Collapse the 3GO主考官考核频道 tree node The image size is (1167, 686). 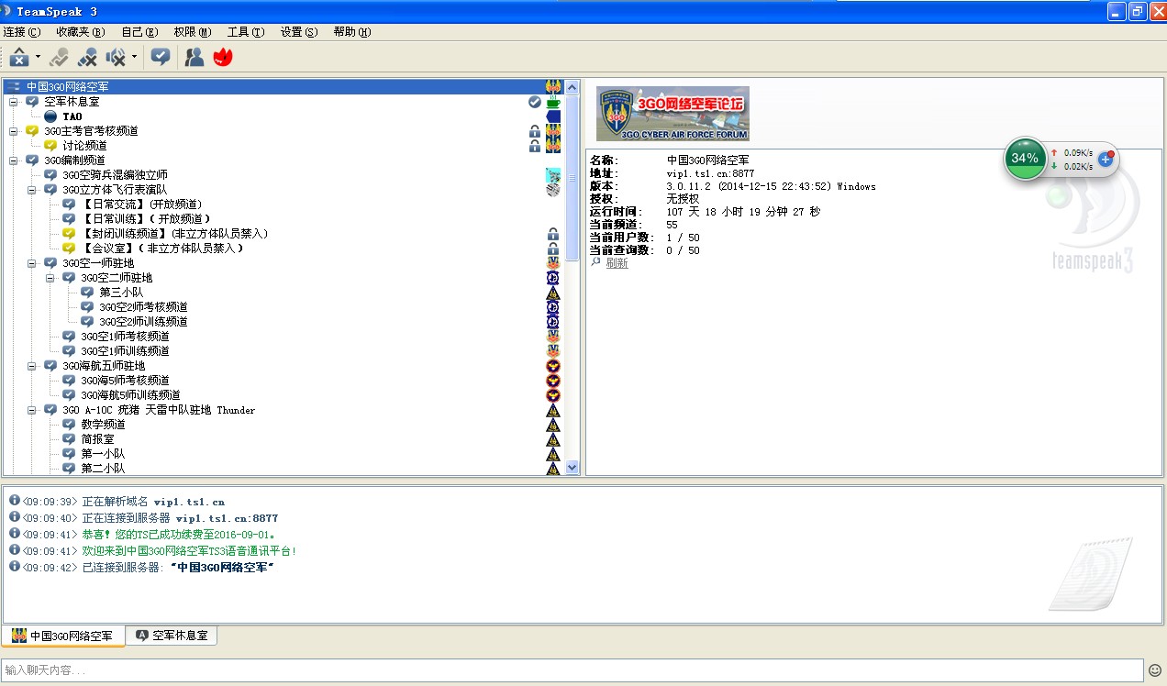(14, 131)
